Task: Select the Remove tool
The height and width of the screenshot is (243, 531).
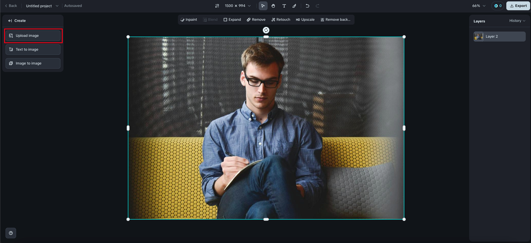Action: point(256,19)
